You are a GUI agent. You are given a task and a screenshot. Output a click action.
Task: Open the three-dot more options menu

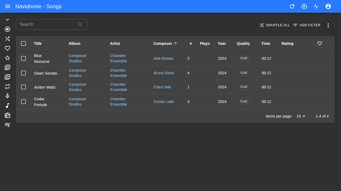tap(328, 25)
